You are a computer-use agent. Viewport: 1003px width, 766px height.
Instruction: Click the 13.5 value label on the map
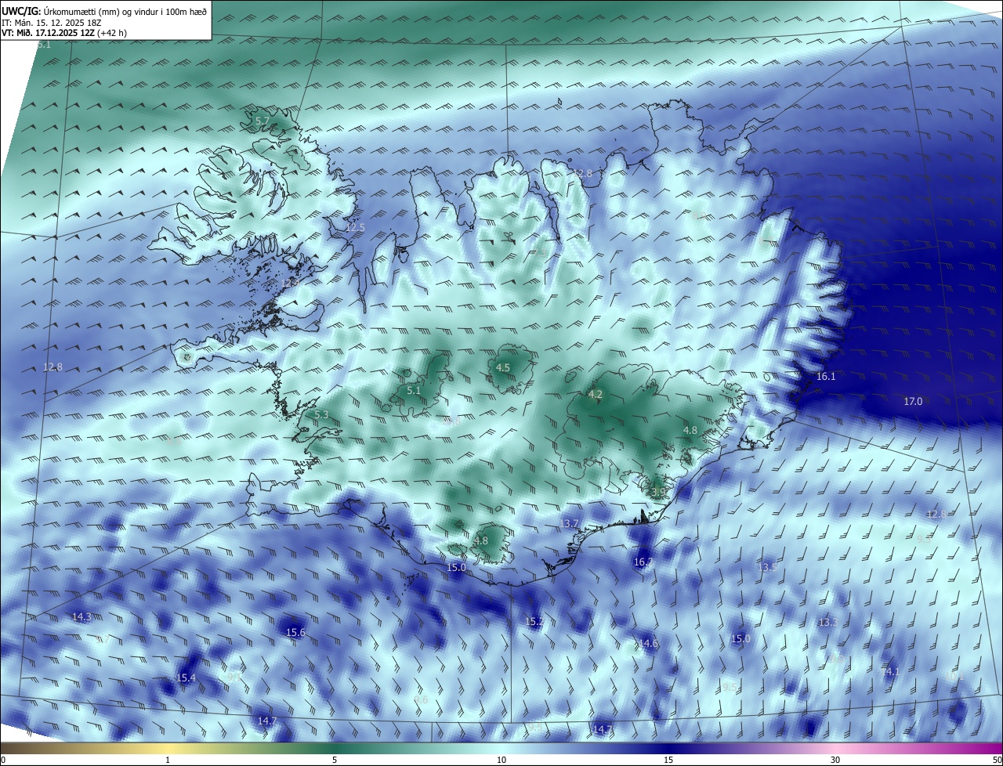tap(767, 566)
